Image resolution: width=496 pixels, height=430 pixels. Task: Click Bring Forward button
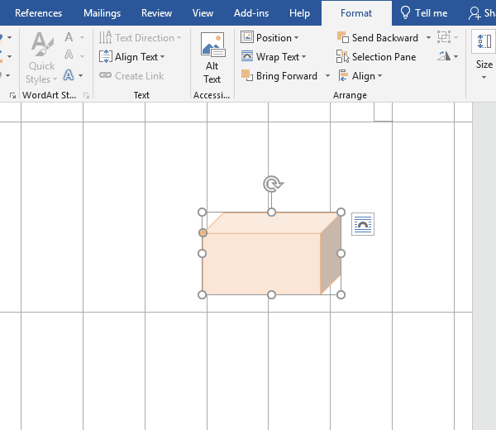coord(279,76)
